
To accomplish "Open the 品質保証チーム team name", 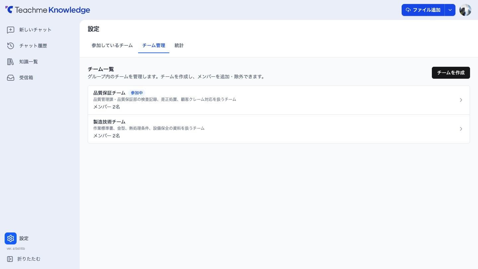I will coord(109,93).
